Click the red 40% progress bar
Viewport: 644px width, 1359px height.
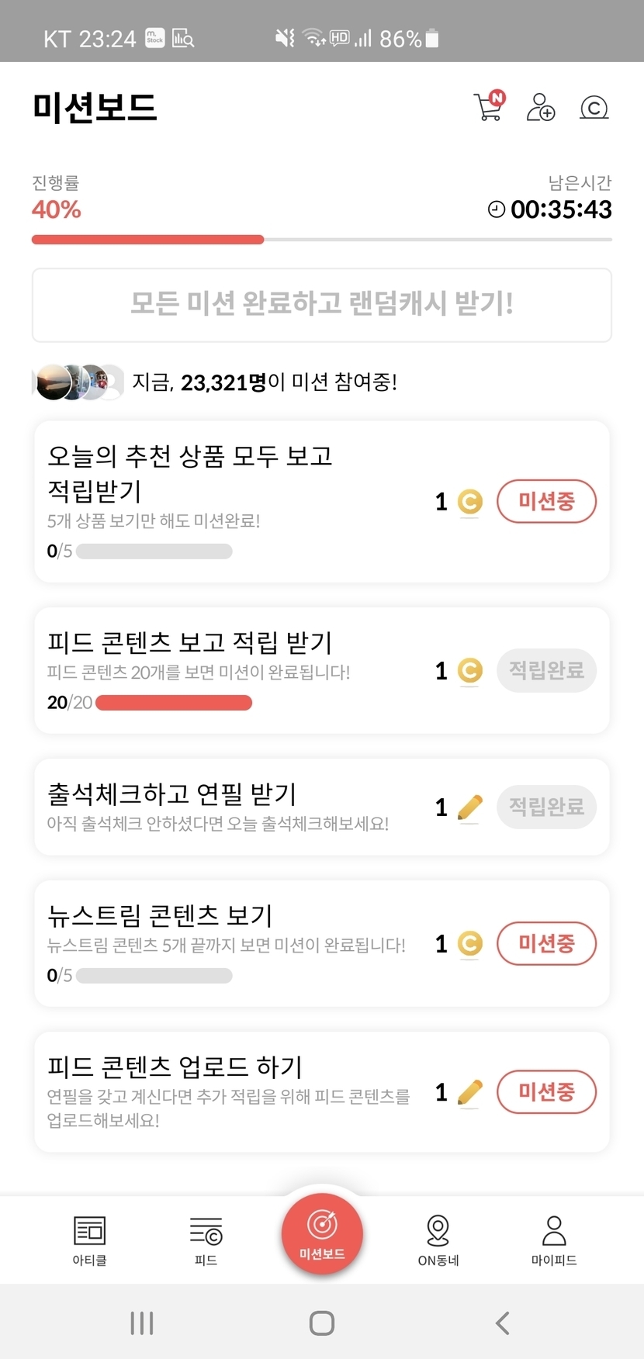147,240
